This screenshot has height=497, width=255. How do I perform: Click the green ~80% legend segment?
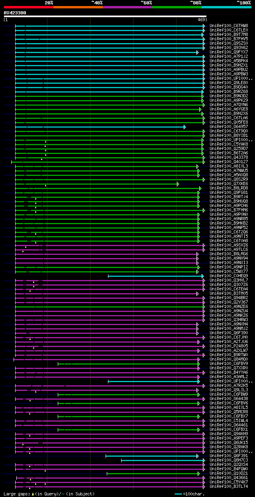[x=177, y=7]
